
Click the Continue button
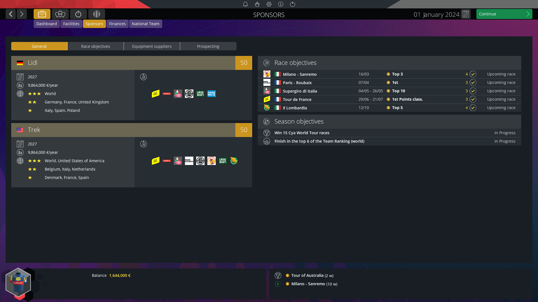[x=504, y=14]
